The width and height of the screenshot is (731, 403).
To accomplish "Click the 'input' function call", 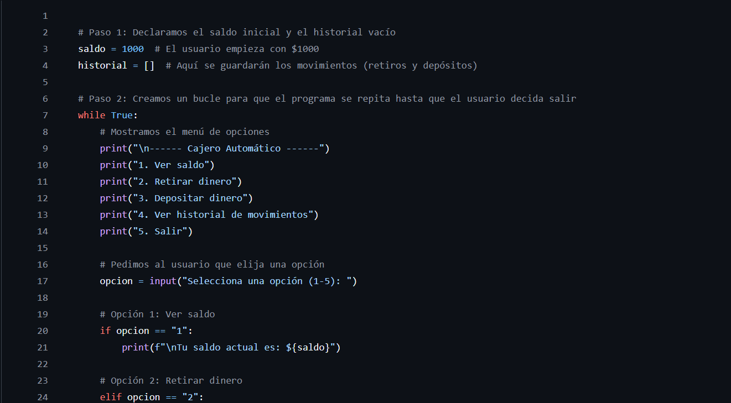I will [163, 281].
